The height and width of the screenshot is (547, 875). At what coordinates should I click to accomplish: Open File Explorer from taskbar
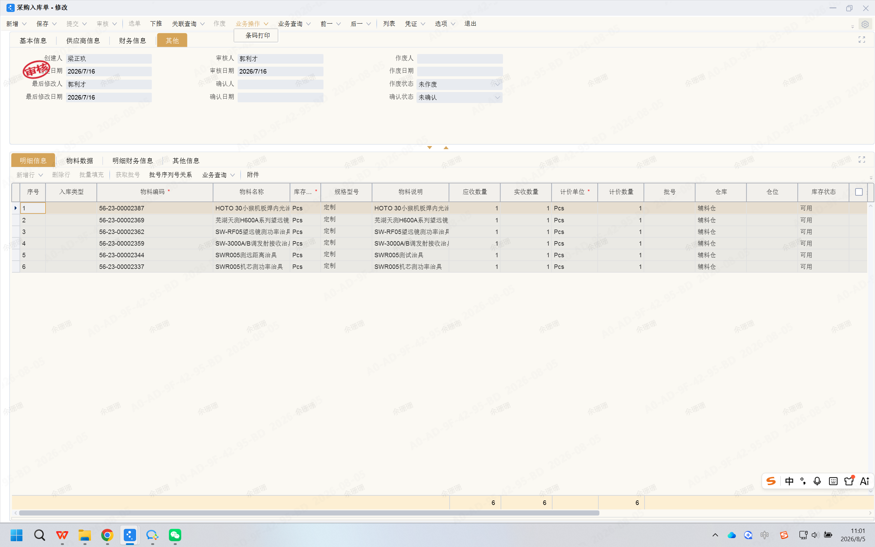84,535
